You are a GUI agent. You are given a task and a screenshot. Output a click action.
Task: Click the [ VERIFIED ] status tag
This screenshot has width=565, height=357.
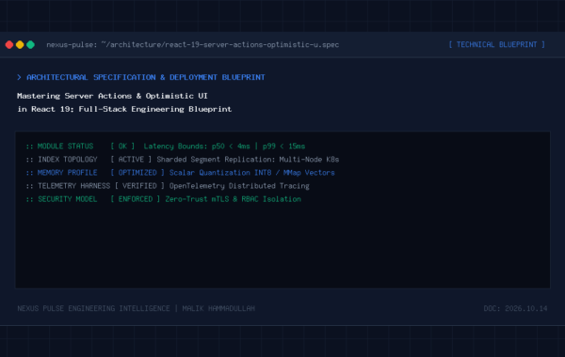click(139, 186)
